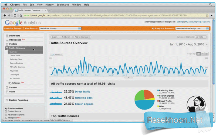Open the Window menu
Viewport: 216px width, 136px height.
77,5
